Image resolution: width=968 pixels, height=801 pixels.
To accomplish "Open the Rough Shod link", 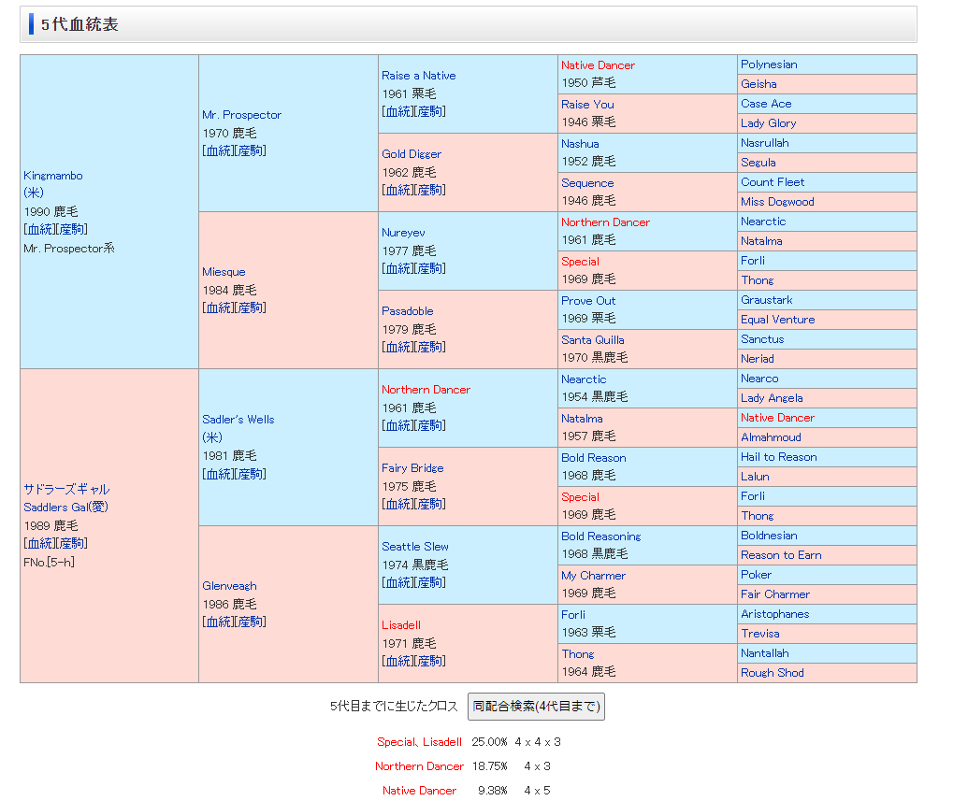I will (772, 673).
